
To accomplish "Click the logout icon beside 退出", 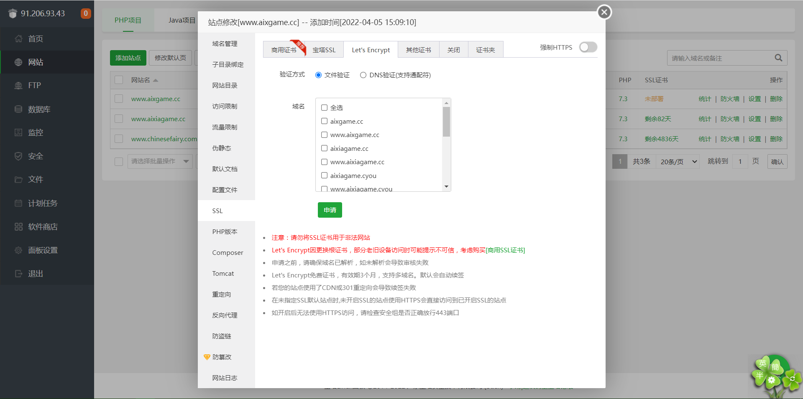I will pyautogui.click(x=18, y=274).
